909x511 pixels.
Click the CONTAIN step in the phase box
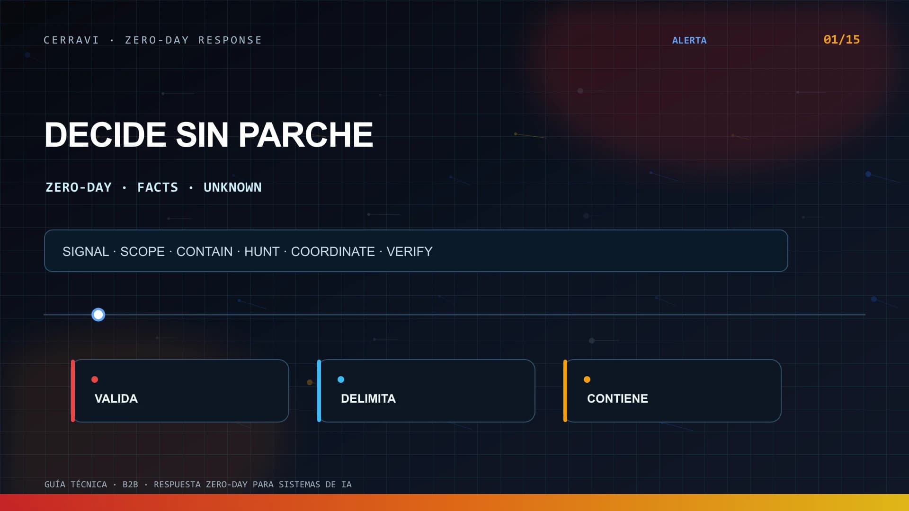[x=205, y=252]
